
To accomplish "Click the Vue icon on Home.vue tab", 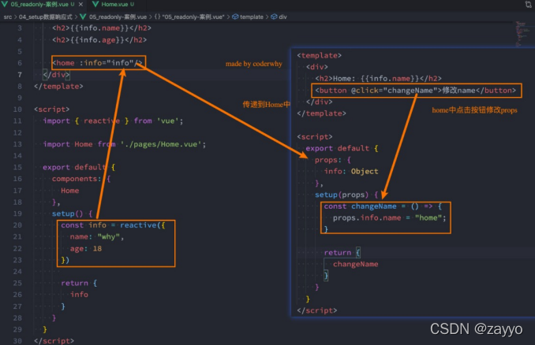I will coord(96,5).
